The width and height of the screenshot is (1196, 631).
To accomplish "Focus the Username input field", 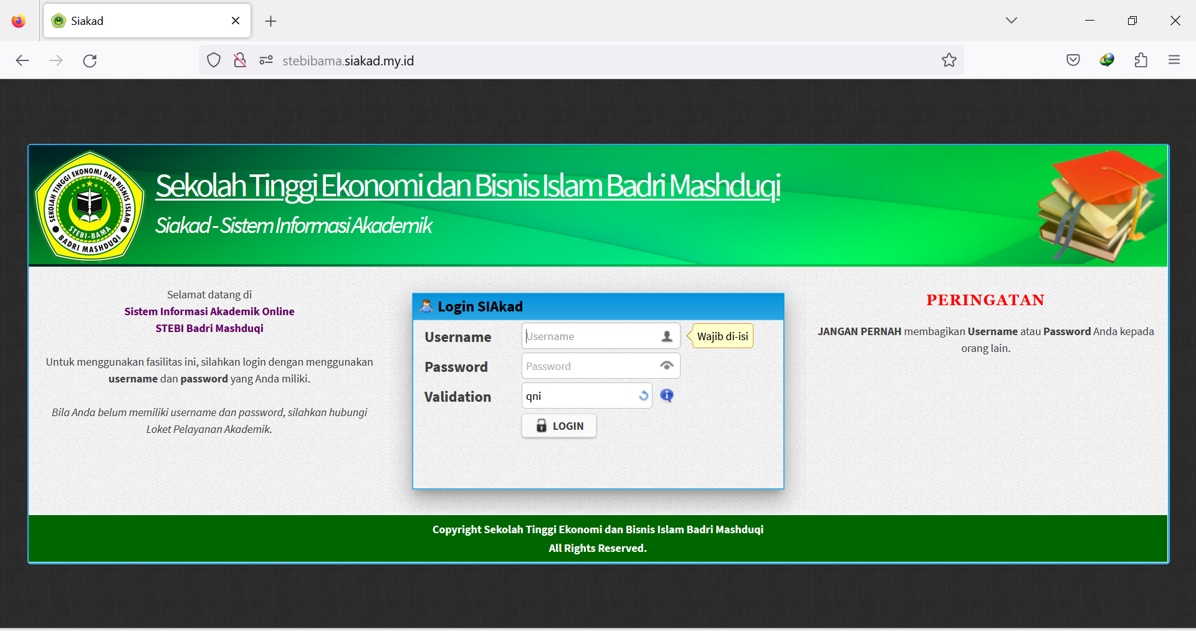I will click(601, 336).
